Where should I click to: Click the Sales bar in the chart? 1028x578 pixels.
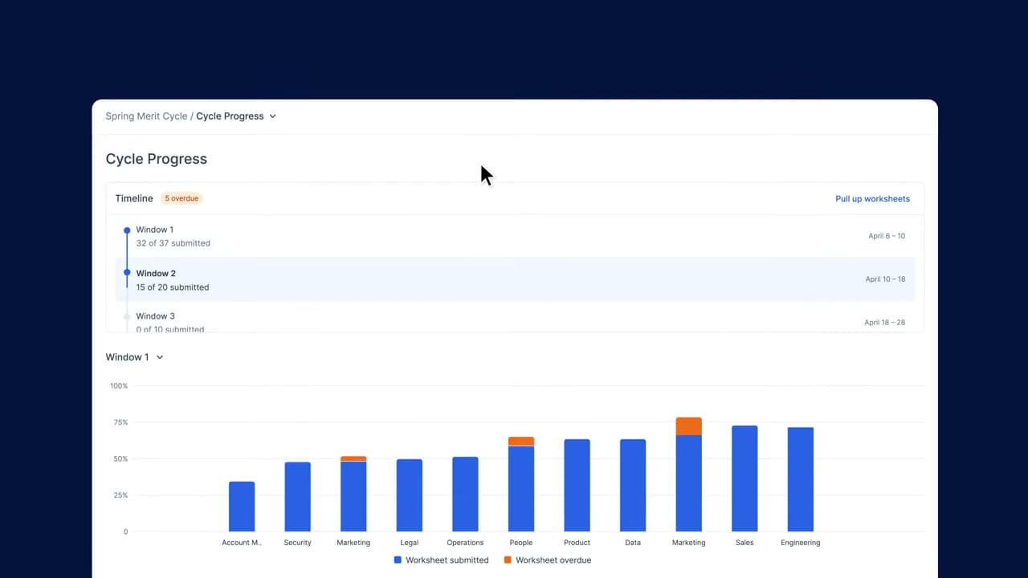coord(744,478)
